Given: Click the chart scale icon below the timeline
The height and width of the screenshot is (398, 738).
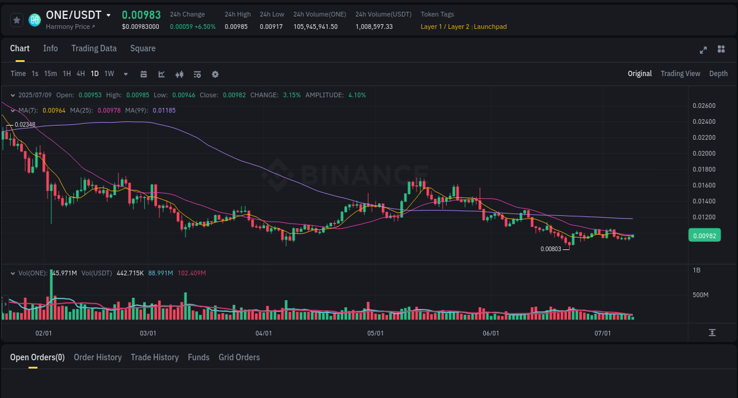Looking at the screenshot, I should click(x=713, y=333).
